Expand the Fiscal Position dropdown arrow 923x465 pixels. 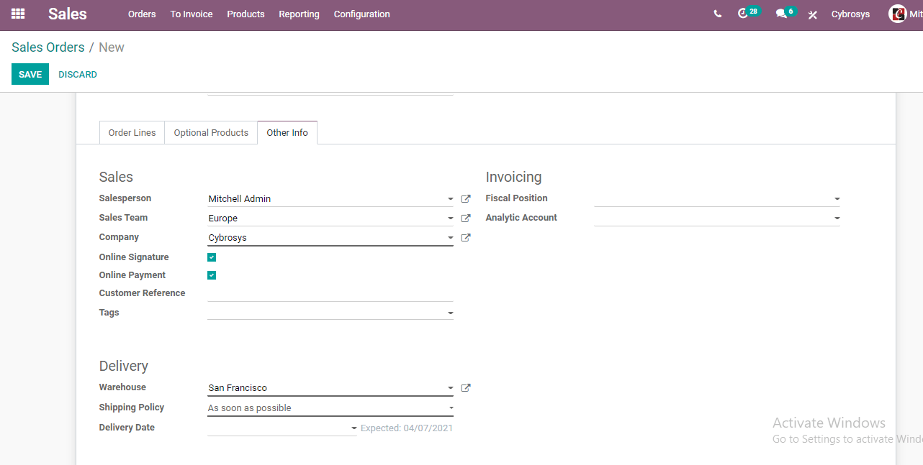coord(837,199)
